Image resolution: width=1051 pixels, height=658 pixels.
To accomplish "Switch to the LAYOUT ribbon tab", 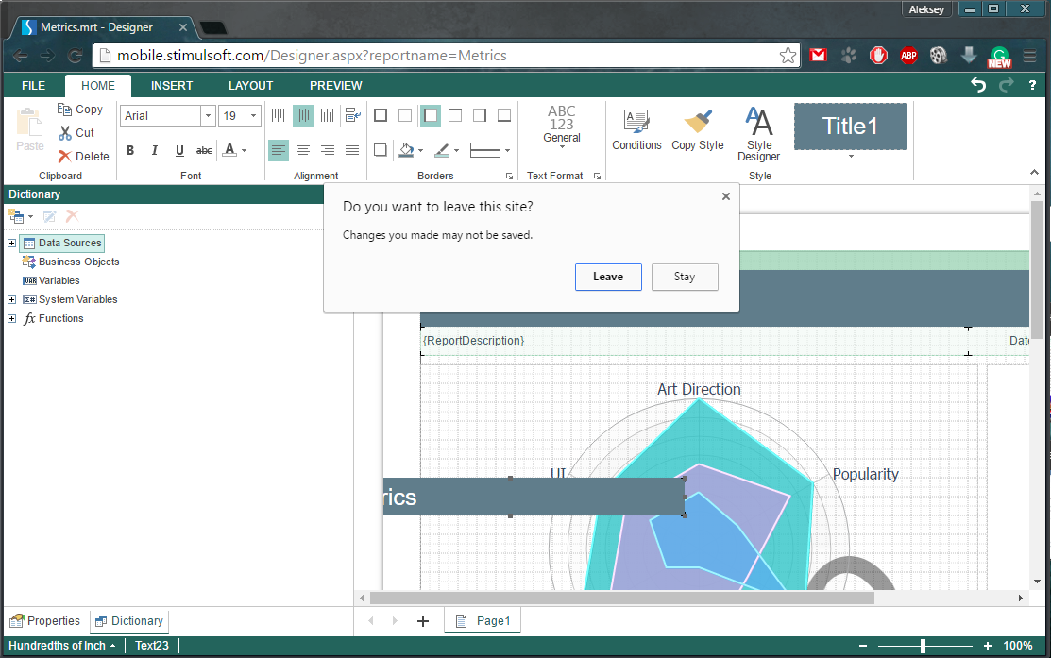I will click(x=250, y=86).
